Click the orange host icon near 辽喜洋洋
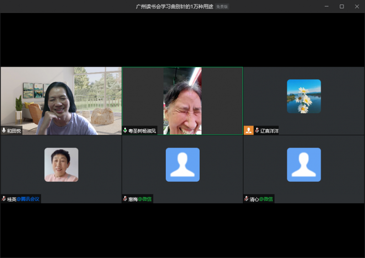 point(249,131)
